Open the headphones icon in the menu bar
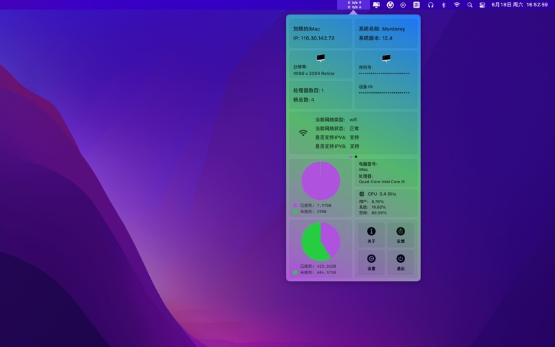The image size is (555, 347). pyautogui.click(x=430, y=5)
